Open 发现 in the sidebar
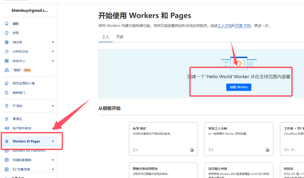 click(16, 33)
